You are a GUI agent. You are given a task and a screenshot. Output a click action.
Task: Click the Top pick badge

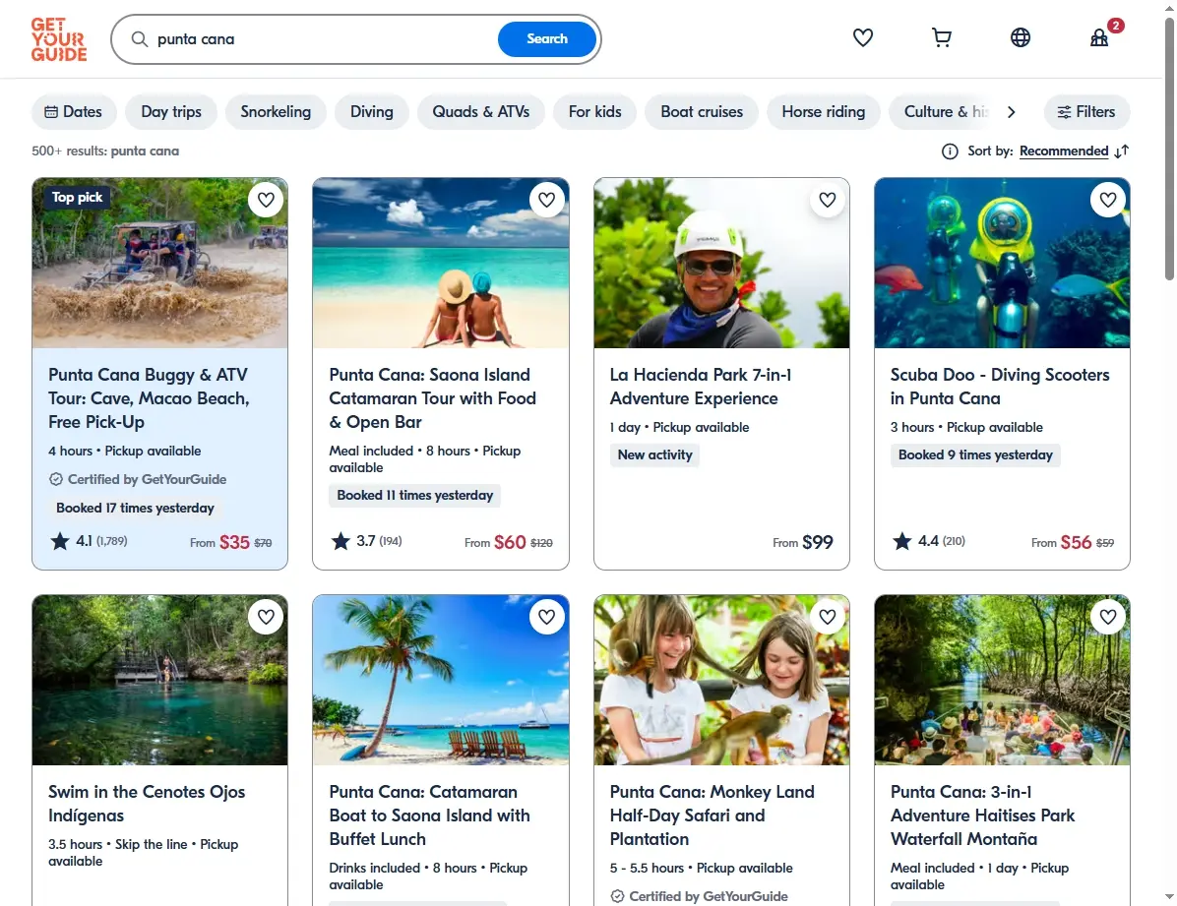pyautogui.click(x=78, y=198)
